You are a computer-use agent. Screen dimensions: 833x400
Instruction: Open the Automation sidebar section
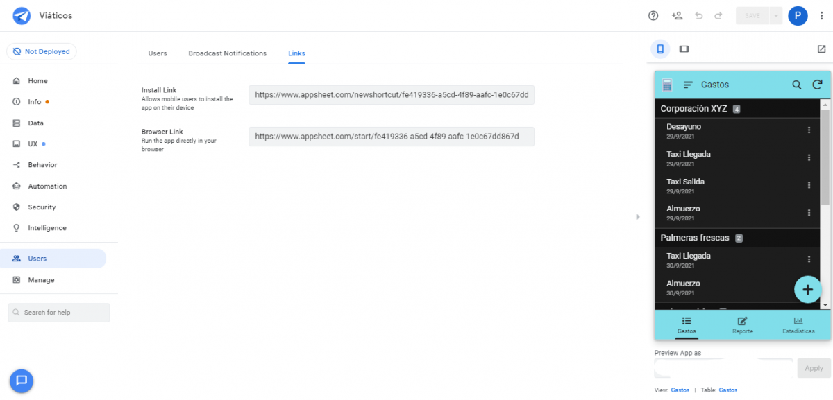(47, 186)
